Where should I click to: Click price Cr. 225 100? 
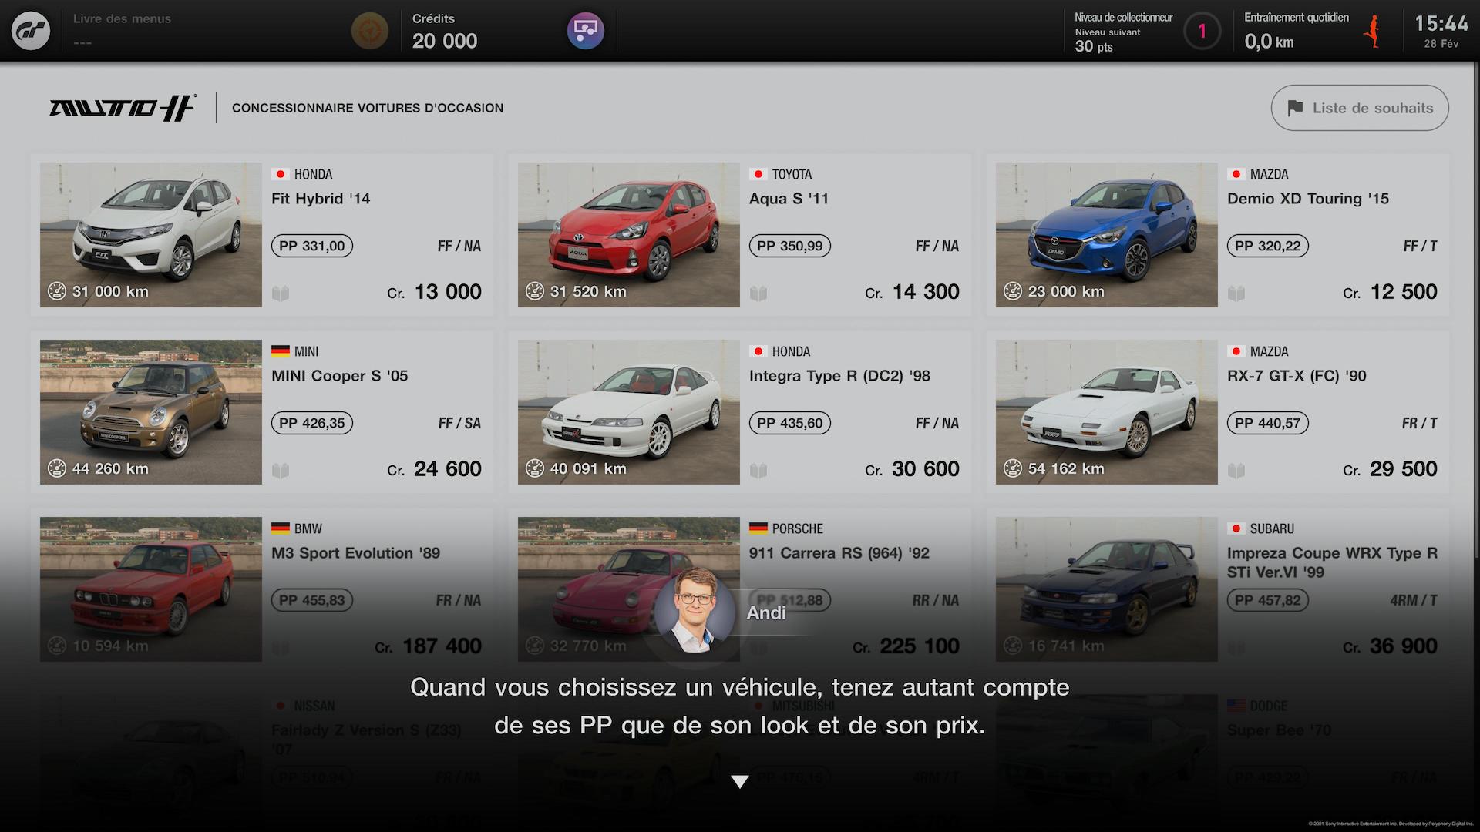click(906, 646)
